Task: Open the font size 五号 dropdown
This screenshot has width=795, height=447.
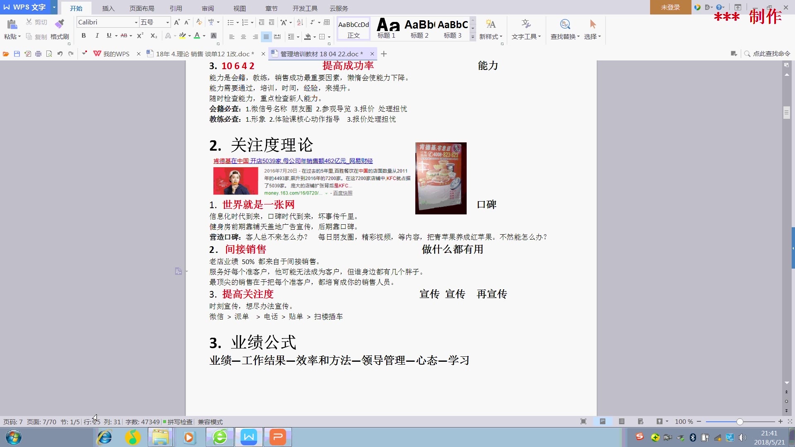Action: tap(168, 22)
